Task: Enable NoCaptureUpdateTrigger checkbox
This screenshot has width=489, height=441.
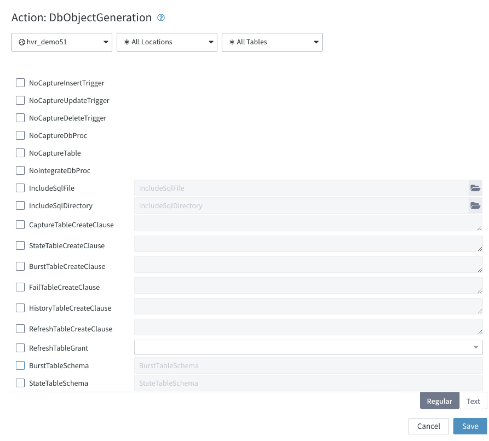Action: pos(20,100)
